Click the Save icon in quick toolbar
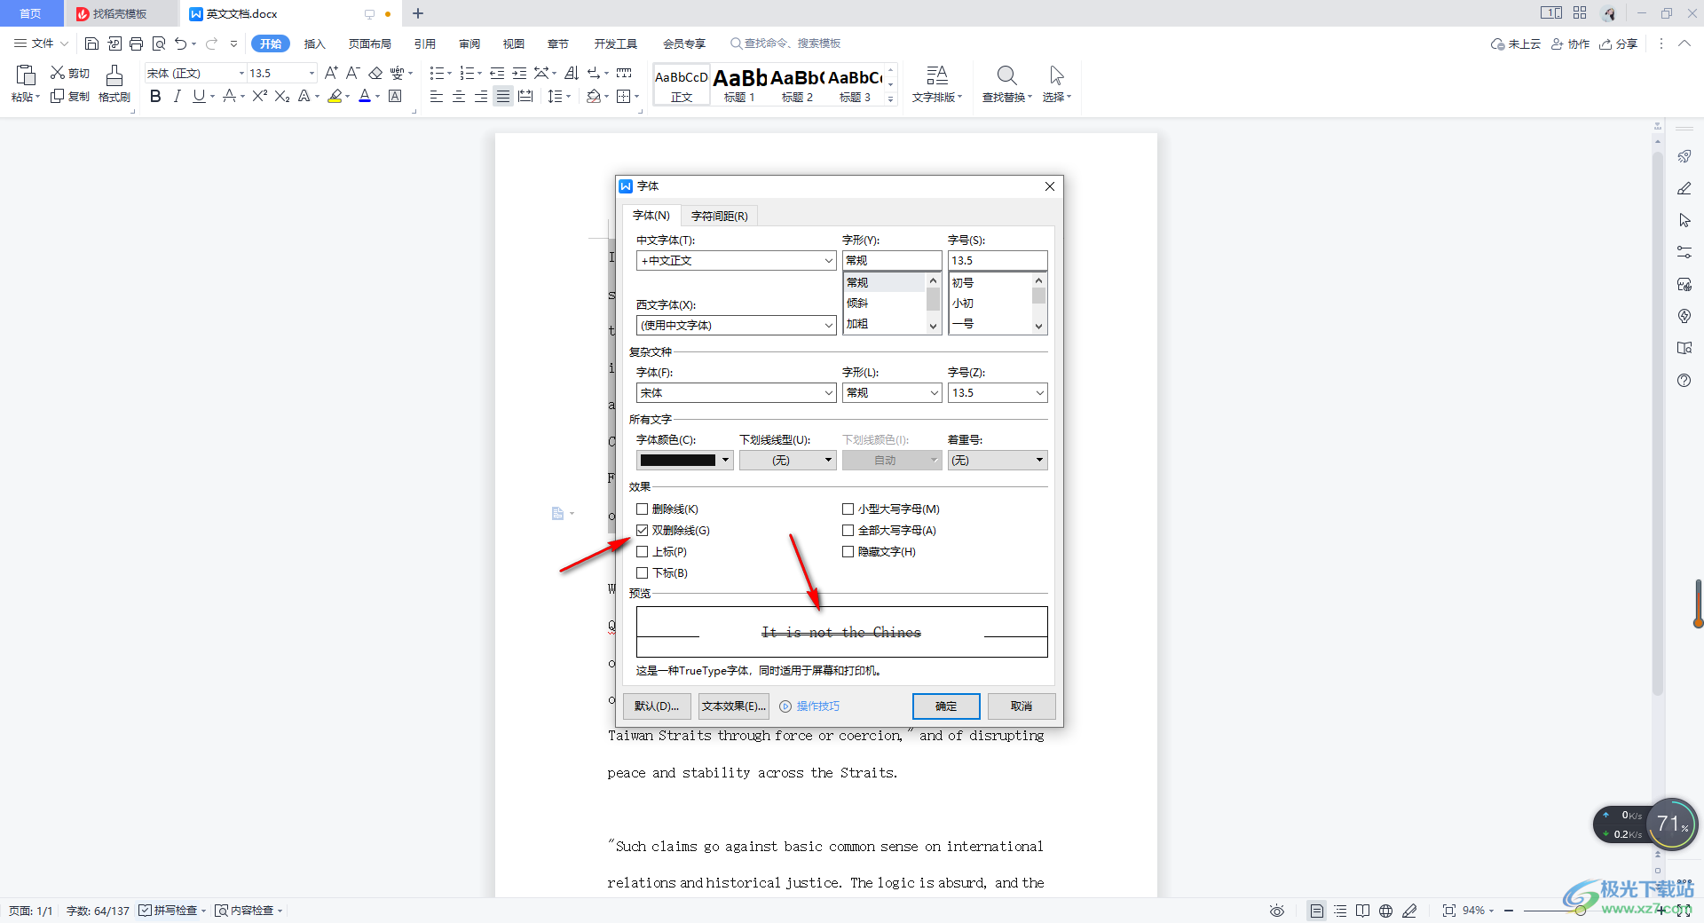The image size is (1704, 923). point(91,43)
